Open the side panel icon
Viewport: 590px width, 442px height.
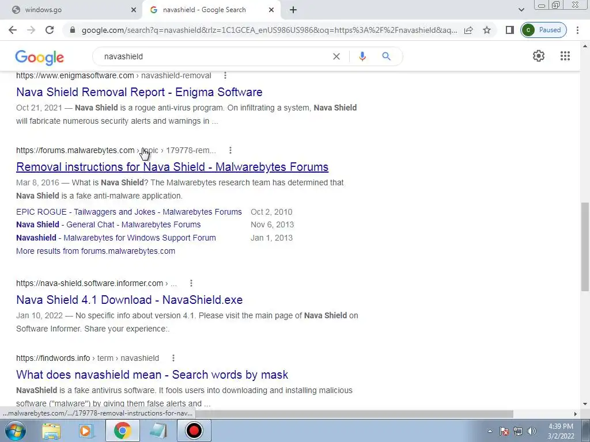510,30
